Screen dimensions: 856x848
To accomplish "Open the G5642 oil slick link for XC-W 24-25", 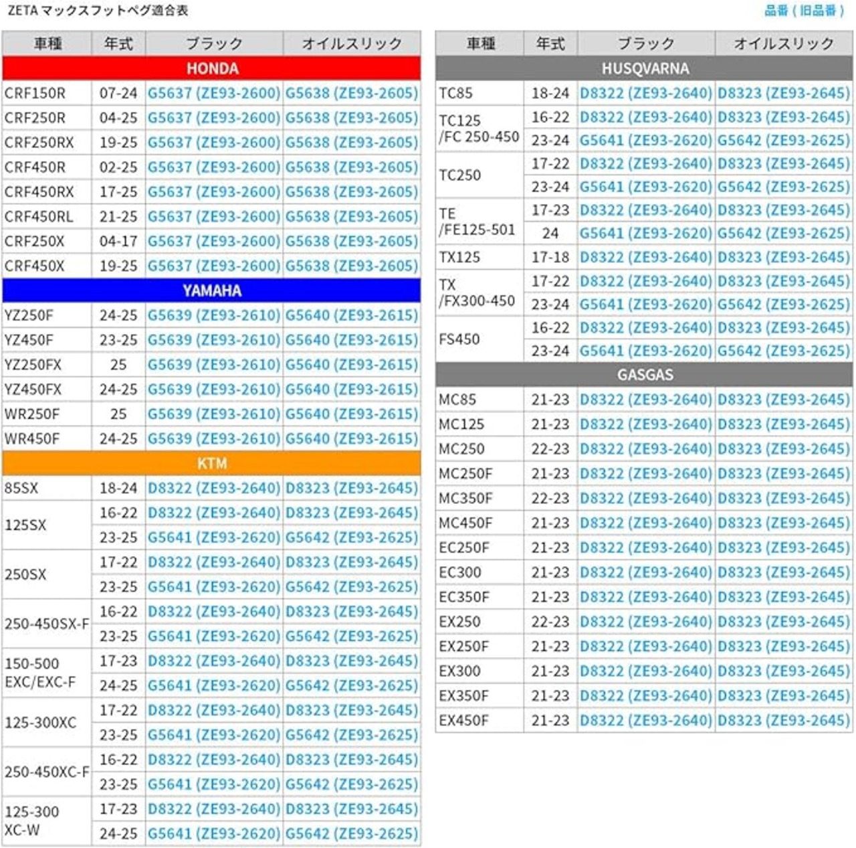I will tap(352, 834).
